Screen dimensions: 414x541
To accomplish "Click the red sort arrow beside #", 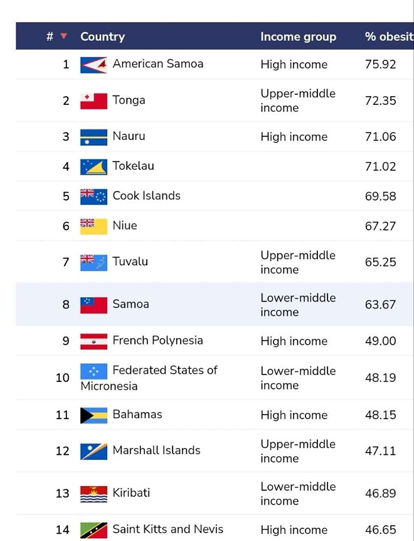I will (x=63, y=36).
